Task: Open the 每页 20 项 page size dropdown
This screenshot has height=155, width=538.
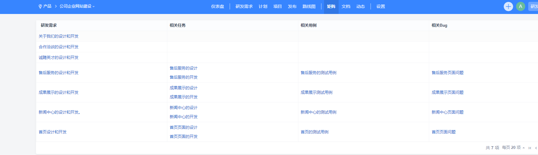Action: pos(513,147)
